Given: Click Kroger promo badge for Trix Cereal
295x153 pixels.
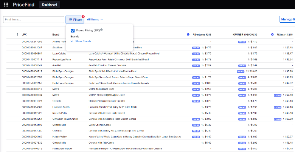Looking at the screenshot, I should 242,143.
